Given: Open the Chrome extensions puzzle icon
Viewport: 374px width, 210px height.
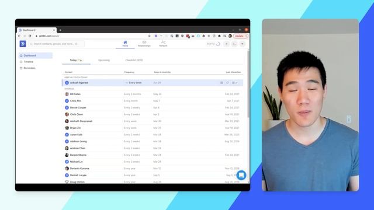Looking at the screenshot, I should coord(219,36).
